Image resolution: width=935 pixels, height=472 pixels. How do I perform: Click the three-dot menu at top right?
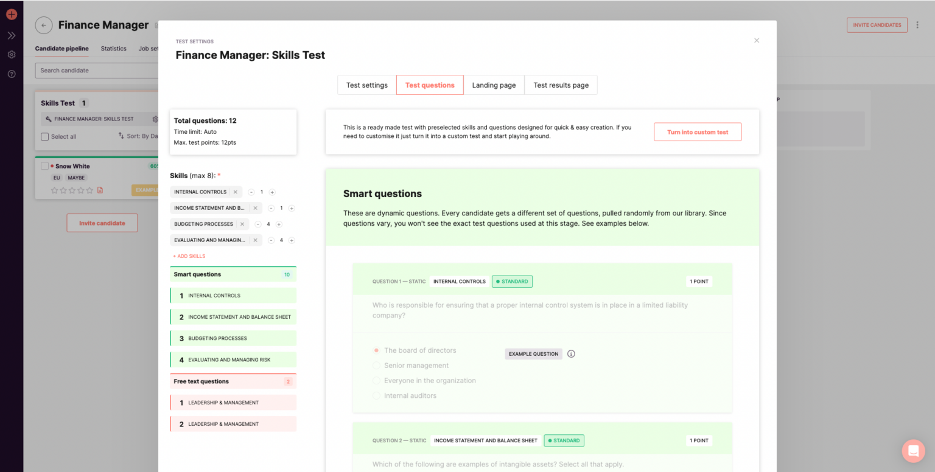click(918, 24)
